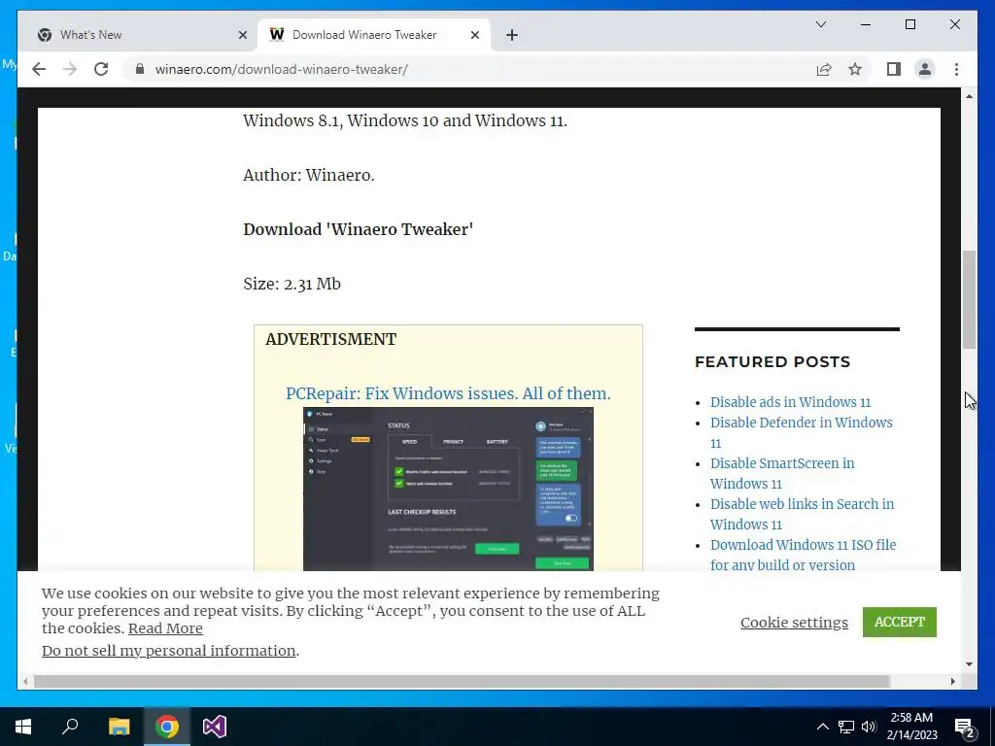Click the forward navigation arrow
Image resolution: width=995 pixels, height=746 pixels.
coord(70,69)
